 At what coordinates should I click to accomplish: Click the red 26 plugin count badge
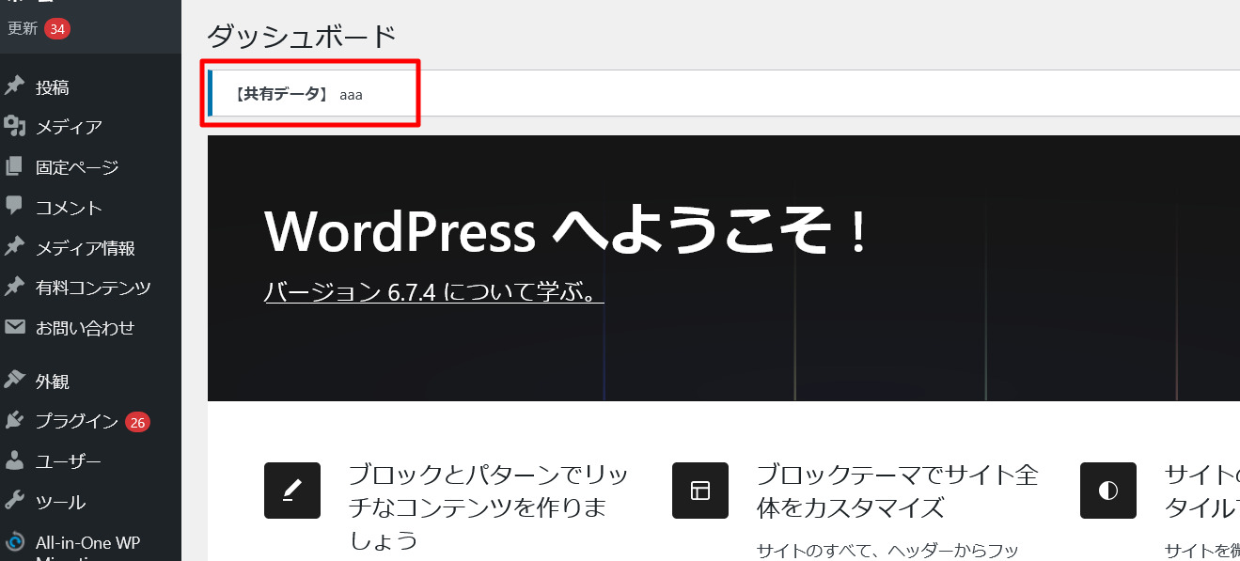[x=137, y=422]
